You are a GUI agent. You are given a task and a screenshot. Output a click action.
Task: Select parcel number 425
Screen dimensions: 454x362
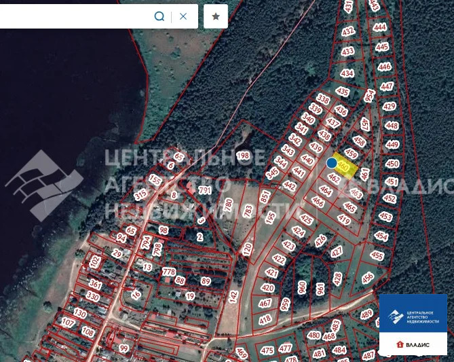[306, 219]
